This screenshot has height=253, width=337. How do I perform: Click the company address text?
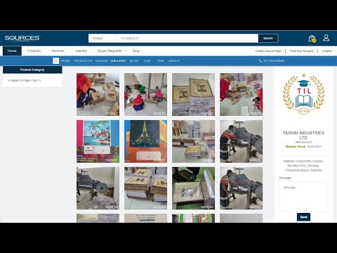pos(303,166)
